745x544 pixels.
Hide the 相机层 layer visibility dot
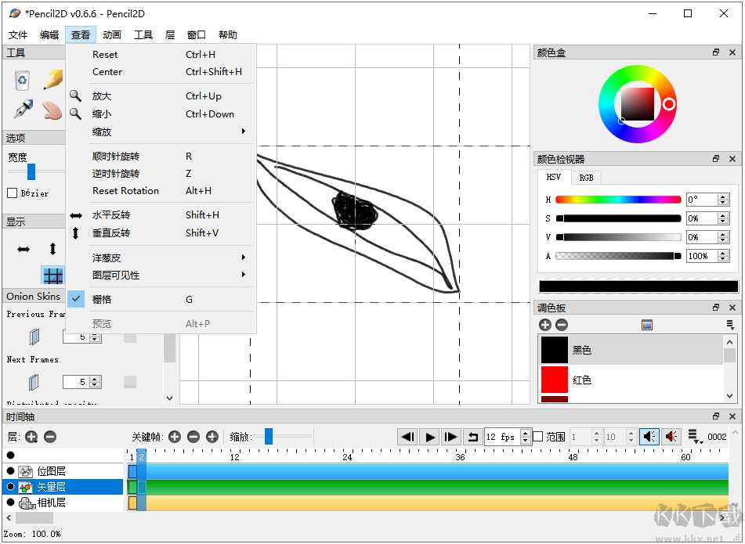point(9,502)
